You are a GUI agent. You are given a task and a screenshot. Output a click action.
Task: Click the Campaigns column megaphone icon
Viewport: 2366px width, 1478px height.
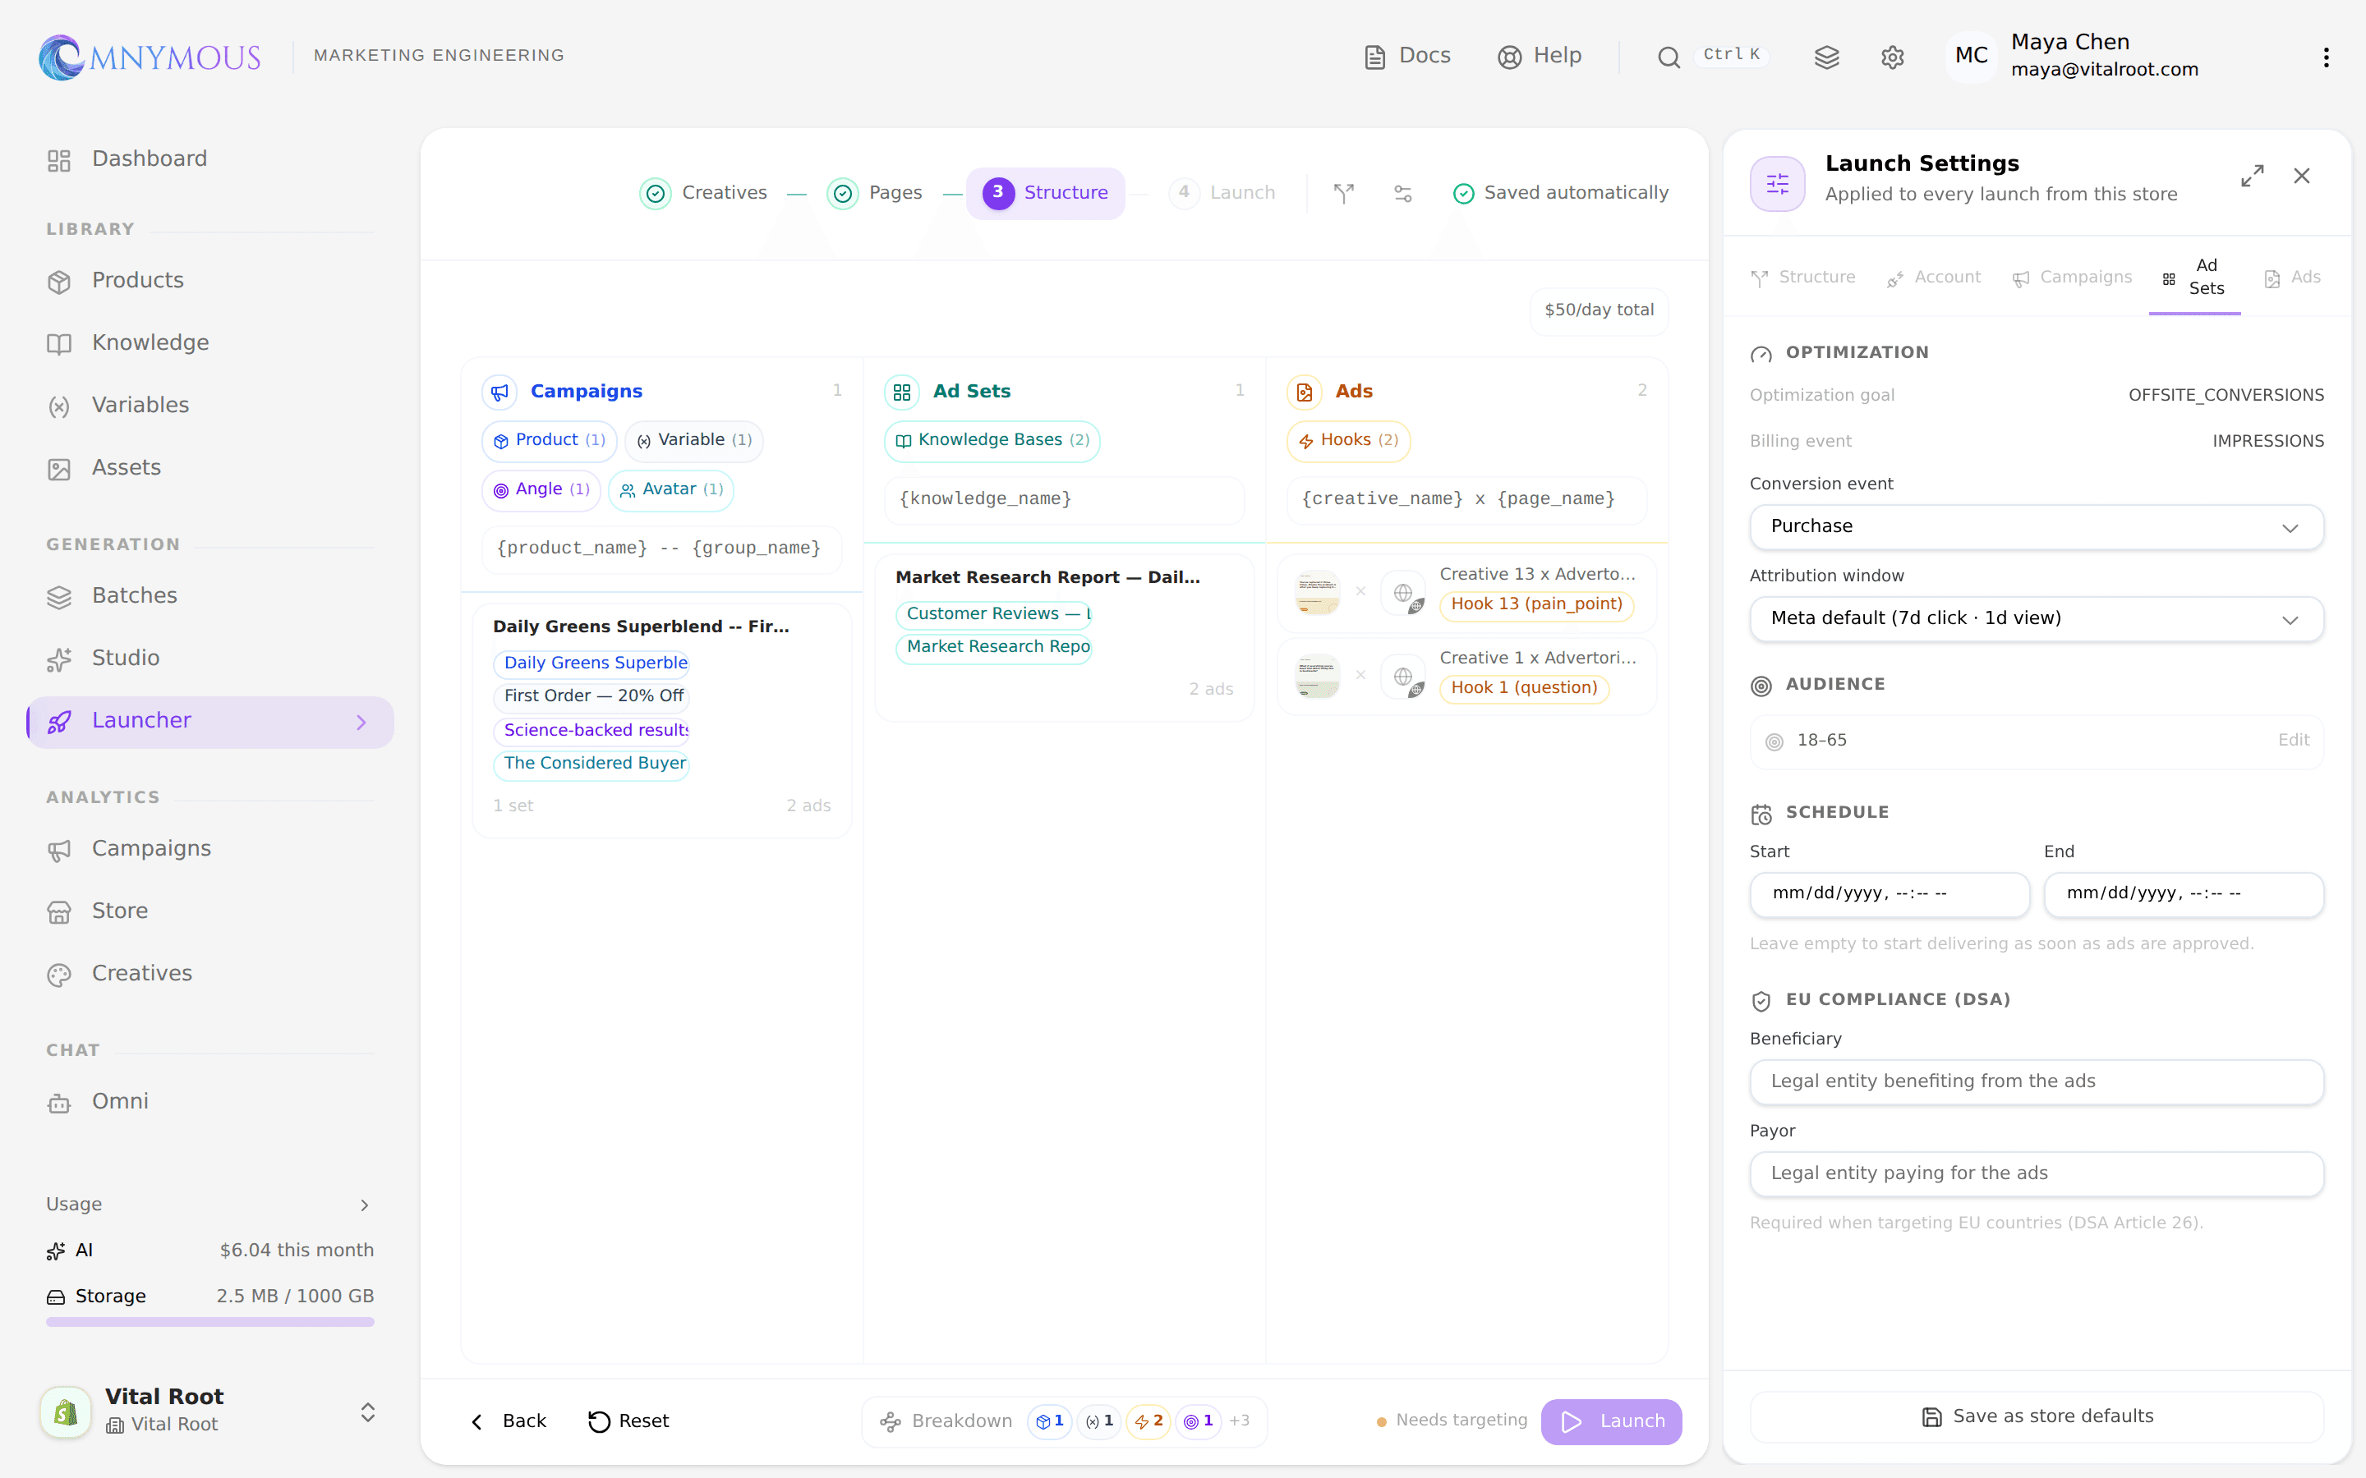[x=499, y=392]
